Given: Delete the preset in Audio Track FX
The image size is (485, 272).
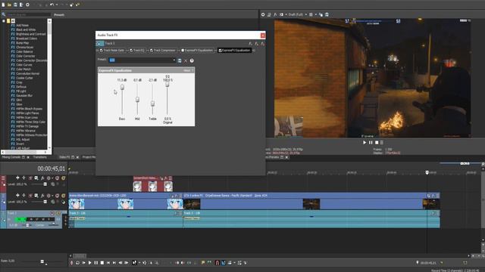Looking at the screenshot, I should 186,60.
